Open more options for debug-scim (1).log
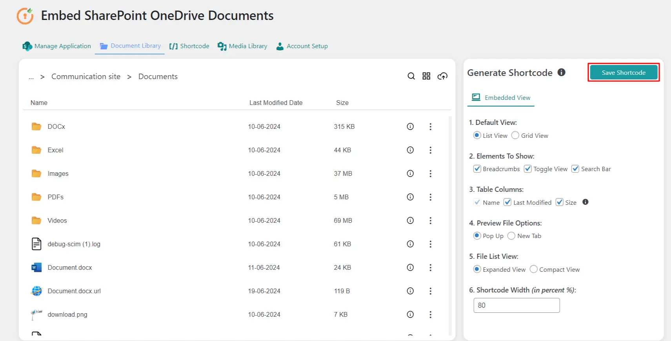Screen dimensions: 671x341 click(430, 244)
